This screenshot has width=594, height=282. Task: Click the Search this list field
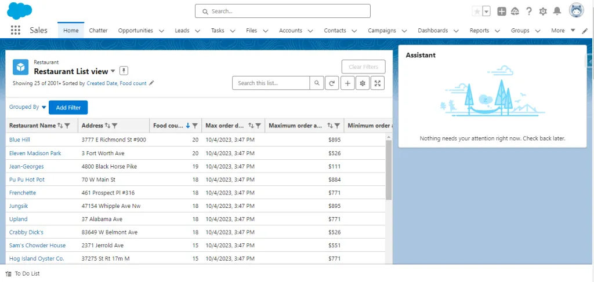271,83
